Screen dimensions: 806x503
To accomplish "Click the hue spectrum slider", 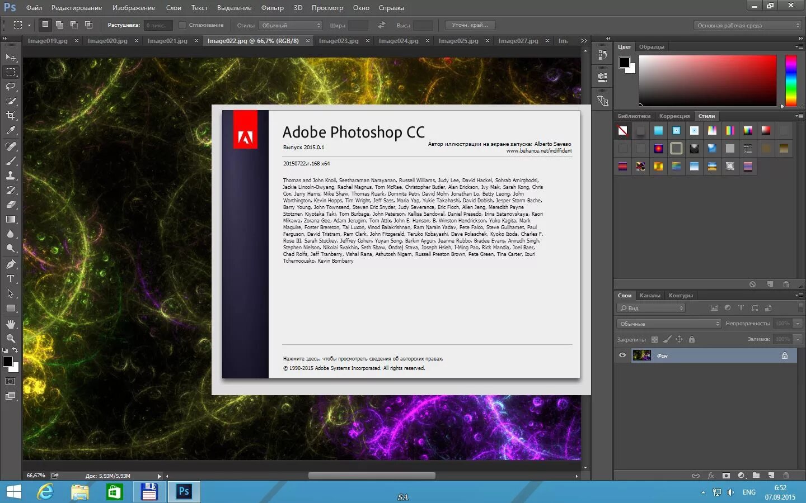I will point(791,80).
